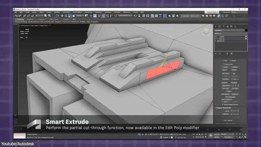Switch to the Motion command panel tab
The width and height of the screenshot is (261, 147).
(228, 27)
